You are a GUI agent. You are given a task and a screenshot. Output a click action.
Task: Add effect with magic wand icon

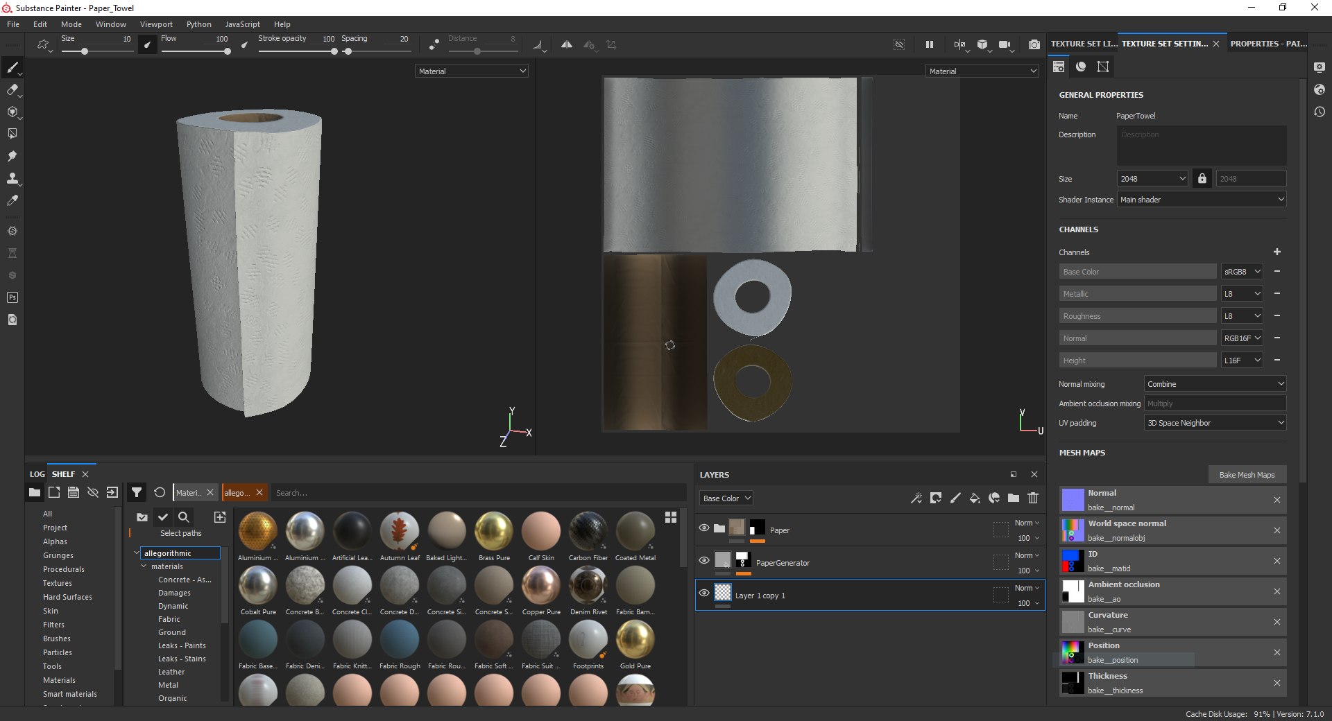pos(916,498)
